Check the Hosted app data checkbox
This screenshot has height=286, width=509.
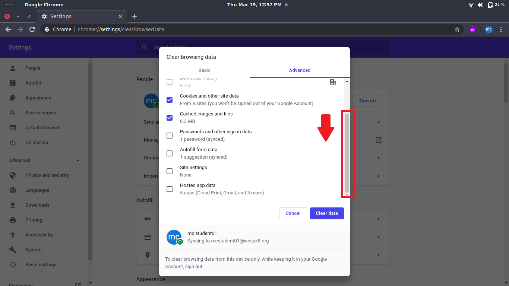pyautogui.click(x=170, y=189)
